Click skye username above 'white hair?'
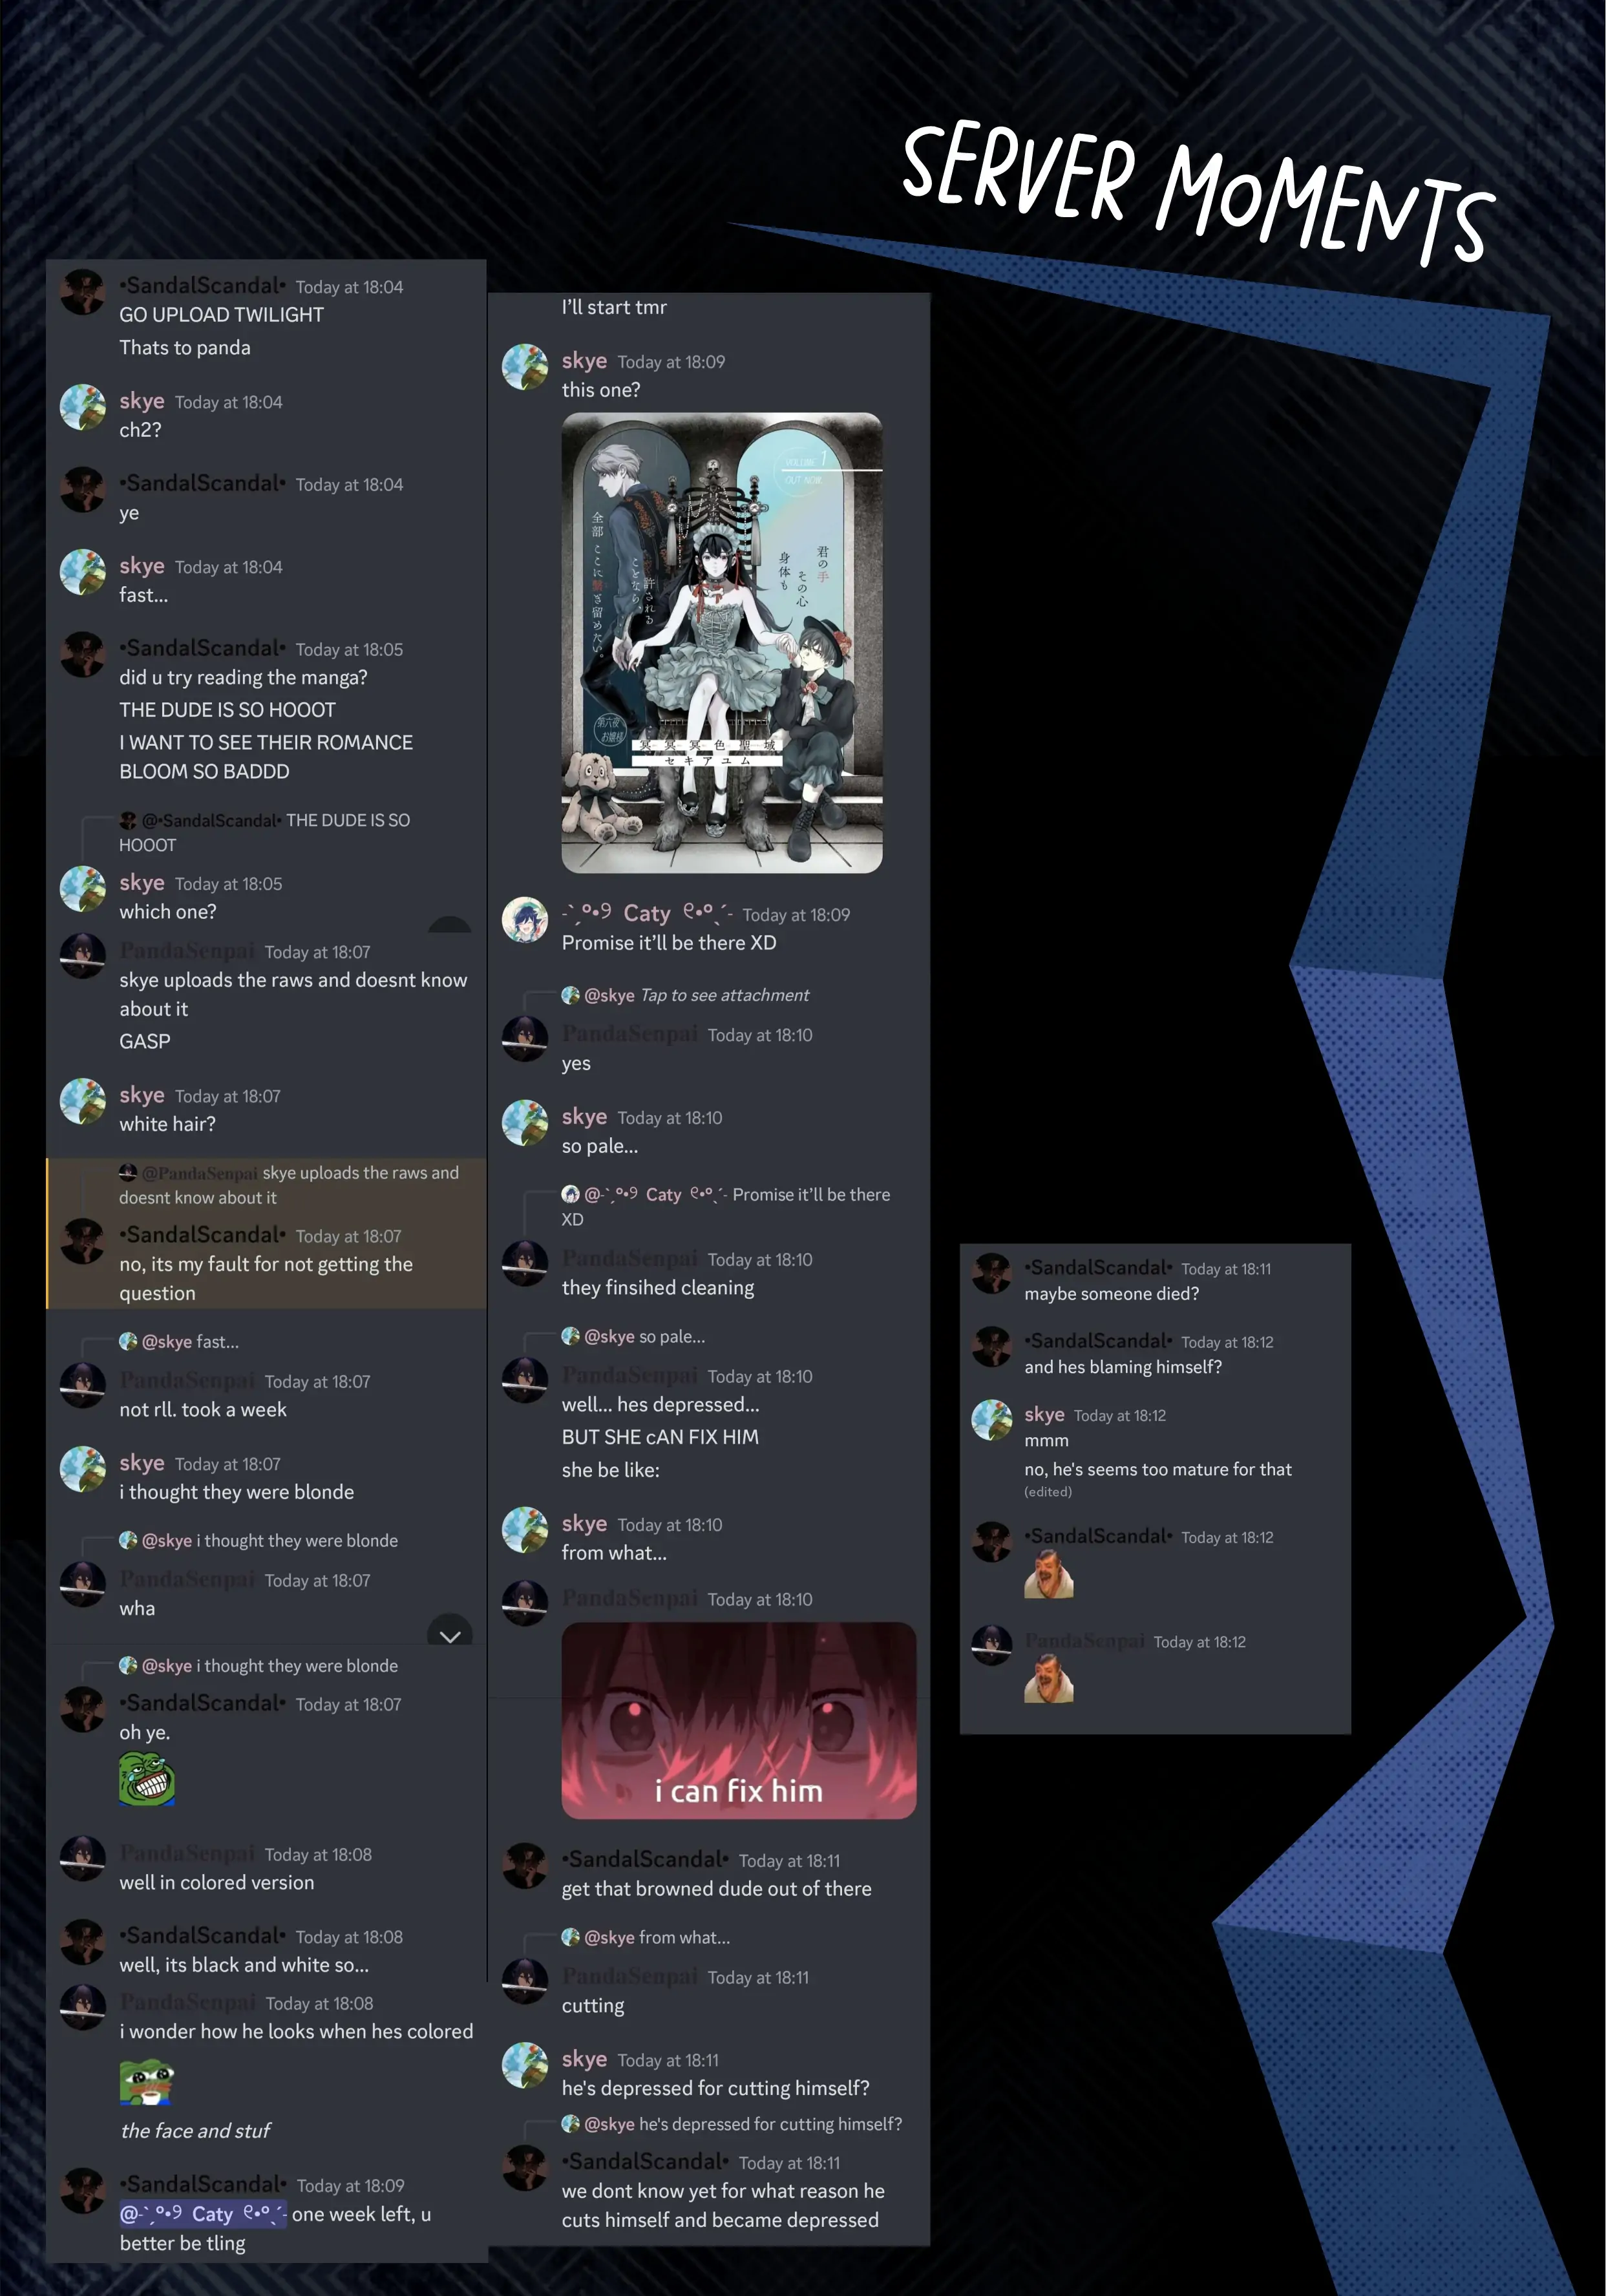Viewport: 1606px width, 2296px height. [142, 1095]
